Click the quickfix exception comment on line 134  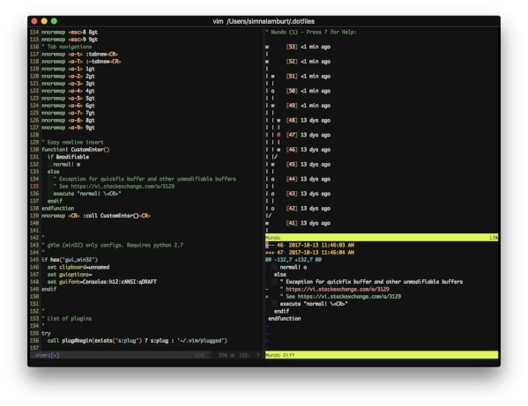(x=145, y=179)
